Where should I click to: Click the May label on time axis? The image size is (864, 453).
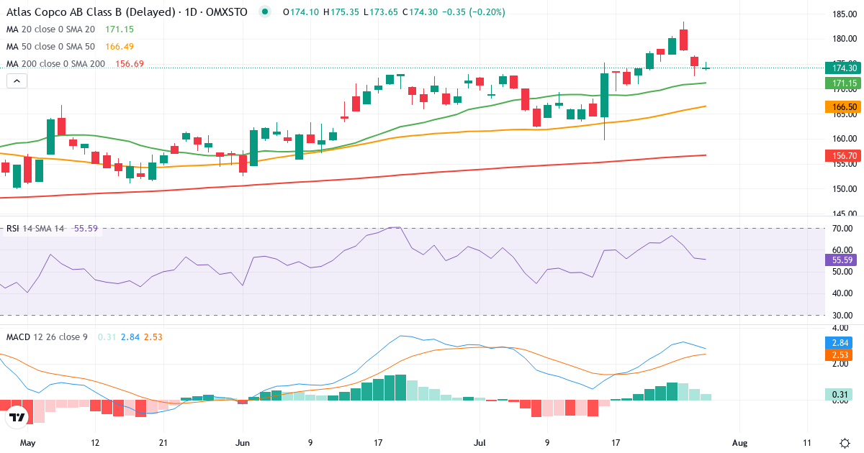(x=27, y=443)
